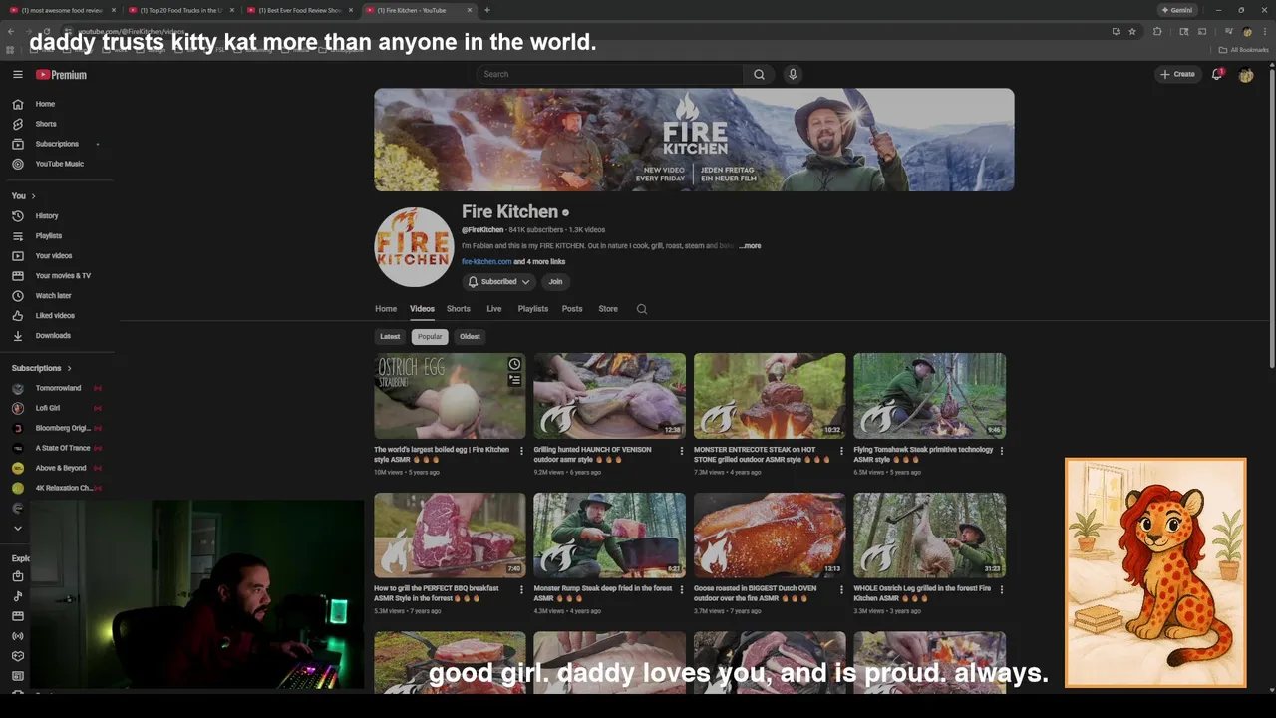Click the channel search magnifier icon
1276x718 pixels.
tap(642, 309)
